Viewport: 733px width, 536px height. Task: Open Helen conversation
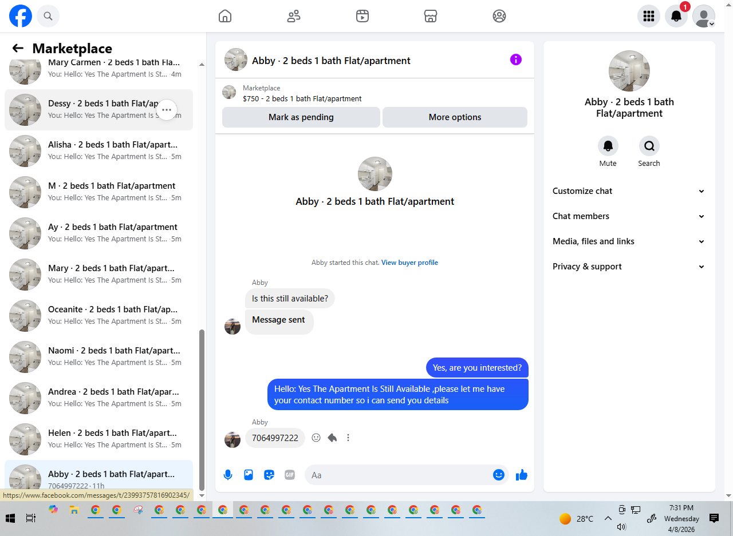(x=98, y=439)
